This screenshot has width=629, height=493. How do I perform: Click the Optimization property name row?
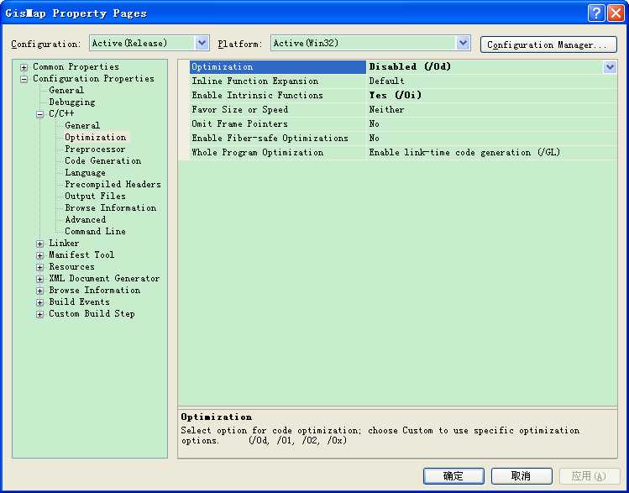coord(278,67)
